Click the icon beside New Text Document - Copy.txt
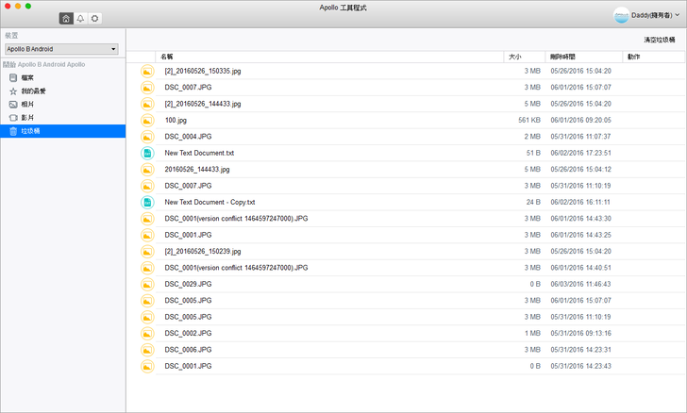 tap(147, 202)
